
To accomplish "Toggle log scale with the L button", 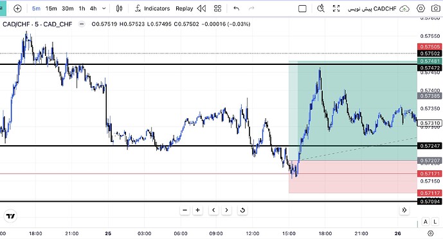I will point(435,222).
